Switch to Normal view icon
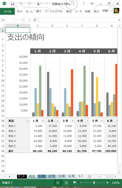This screenshot has height=188, width=122. point(58,183)
